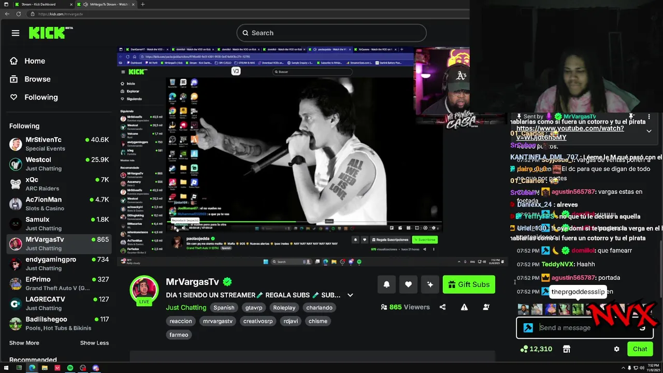Open Badlilshegoo channel from following list

point(59,323)
